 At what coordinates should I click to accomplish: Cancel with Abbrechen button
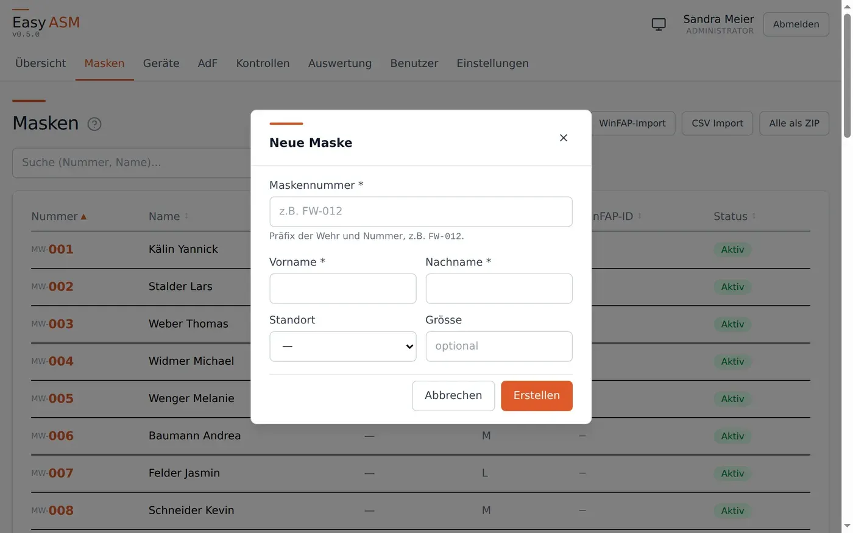[x=453, y=396]
